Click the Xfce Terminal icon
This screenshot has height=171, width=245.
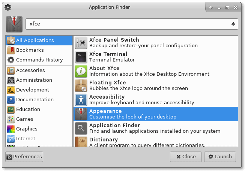(81, 57)
